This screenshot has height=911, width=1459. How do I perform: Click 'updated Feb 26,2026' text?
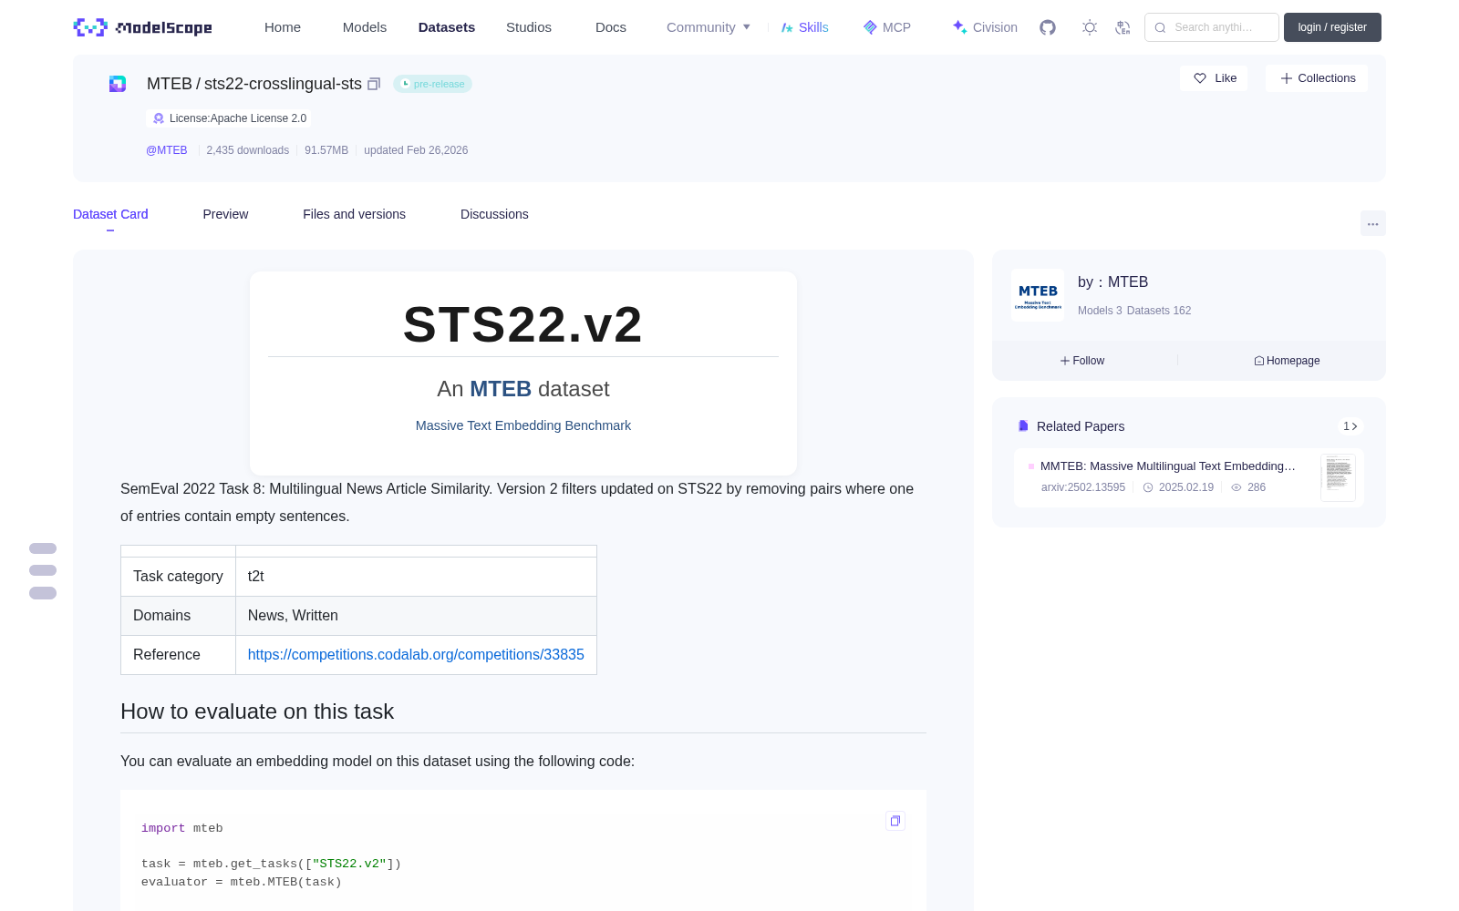point(416,150)
